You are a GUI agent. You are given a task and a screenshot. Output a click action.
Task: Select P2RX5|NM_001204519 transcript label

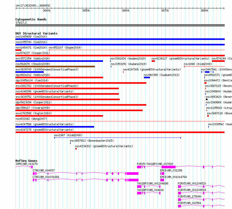point(192,190)
